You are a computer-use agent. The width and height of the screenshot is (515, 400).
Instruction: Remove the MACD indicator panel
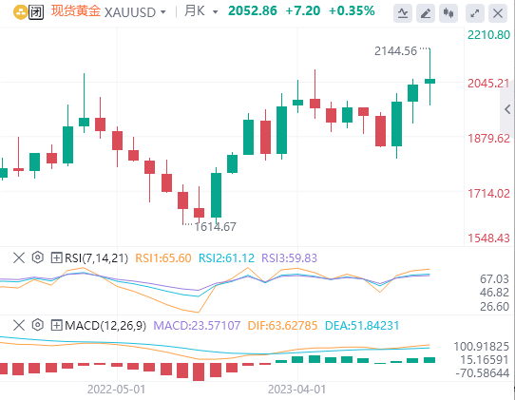click(19, 325)
